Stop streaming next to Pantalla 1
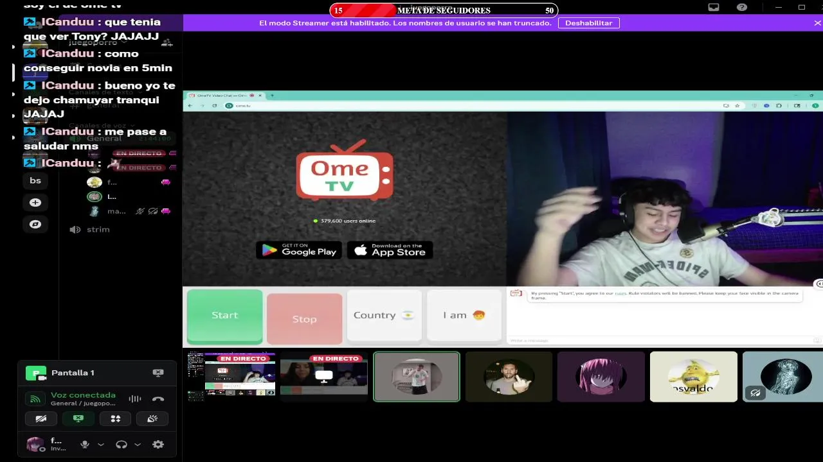Screen dimensions: 823x462 [x=158, y=373]
